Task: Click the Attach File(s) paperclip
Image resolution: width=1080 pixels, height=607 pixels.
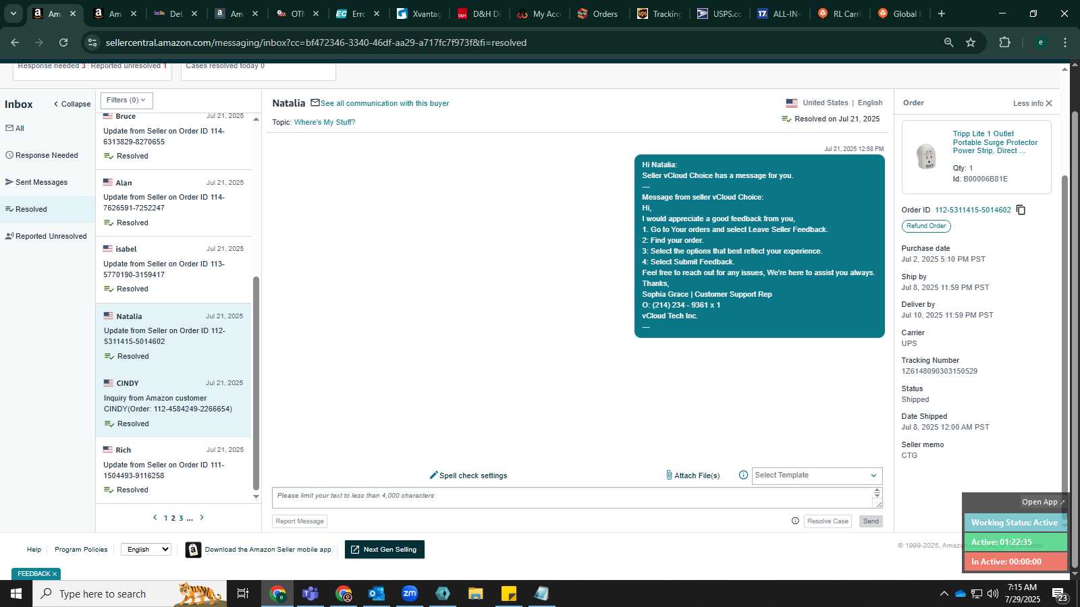Action: pyautogui.click(x=669, y=475)
